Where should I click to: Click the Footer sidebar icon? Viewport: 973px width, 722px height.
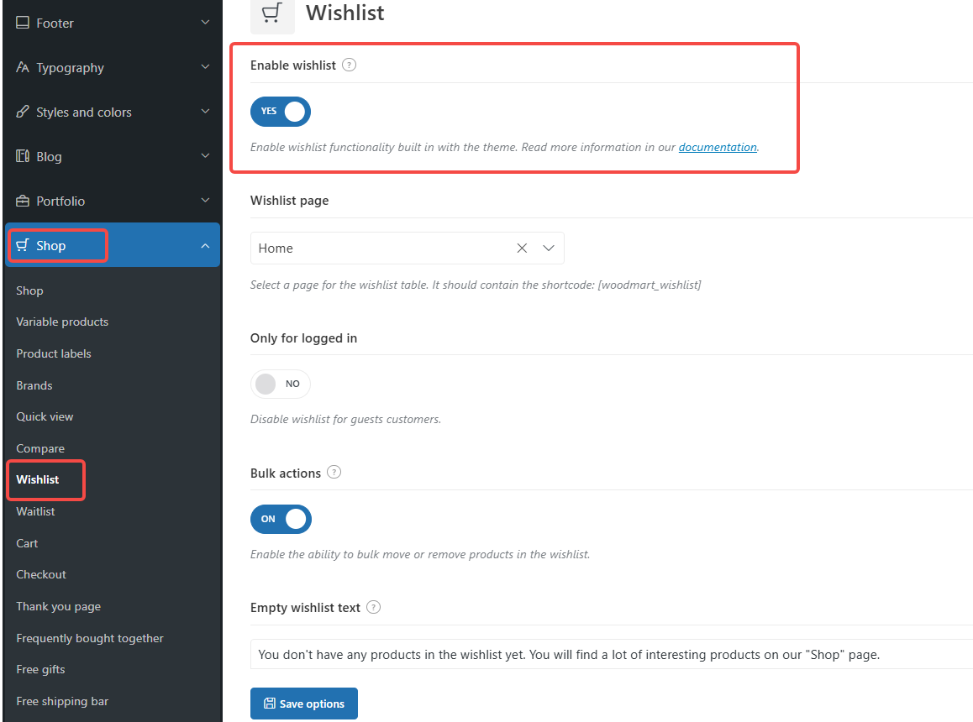click(23, 24)
